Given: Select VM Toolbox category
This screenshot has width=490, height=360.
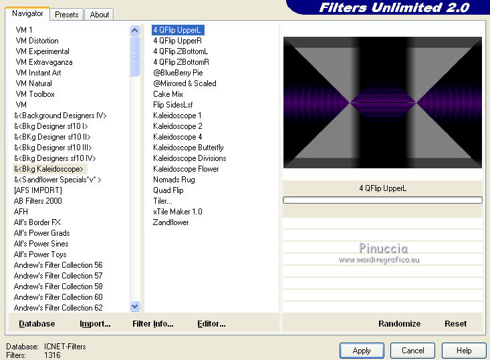Looking at the screenshot, I should 35,94.
